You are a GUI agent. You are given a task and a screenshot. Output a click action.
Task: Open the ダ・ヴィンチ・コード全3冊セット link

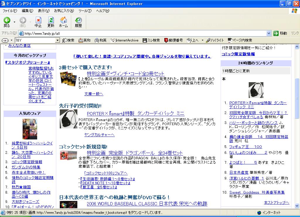(x=125, y=73)
